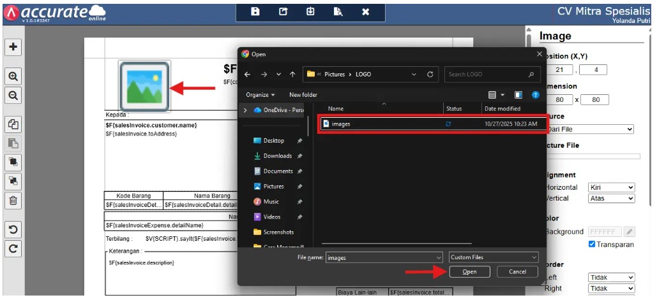Open Horizontal alignment dropdown Kiri

[x=611, y=188]
